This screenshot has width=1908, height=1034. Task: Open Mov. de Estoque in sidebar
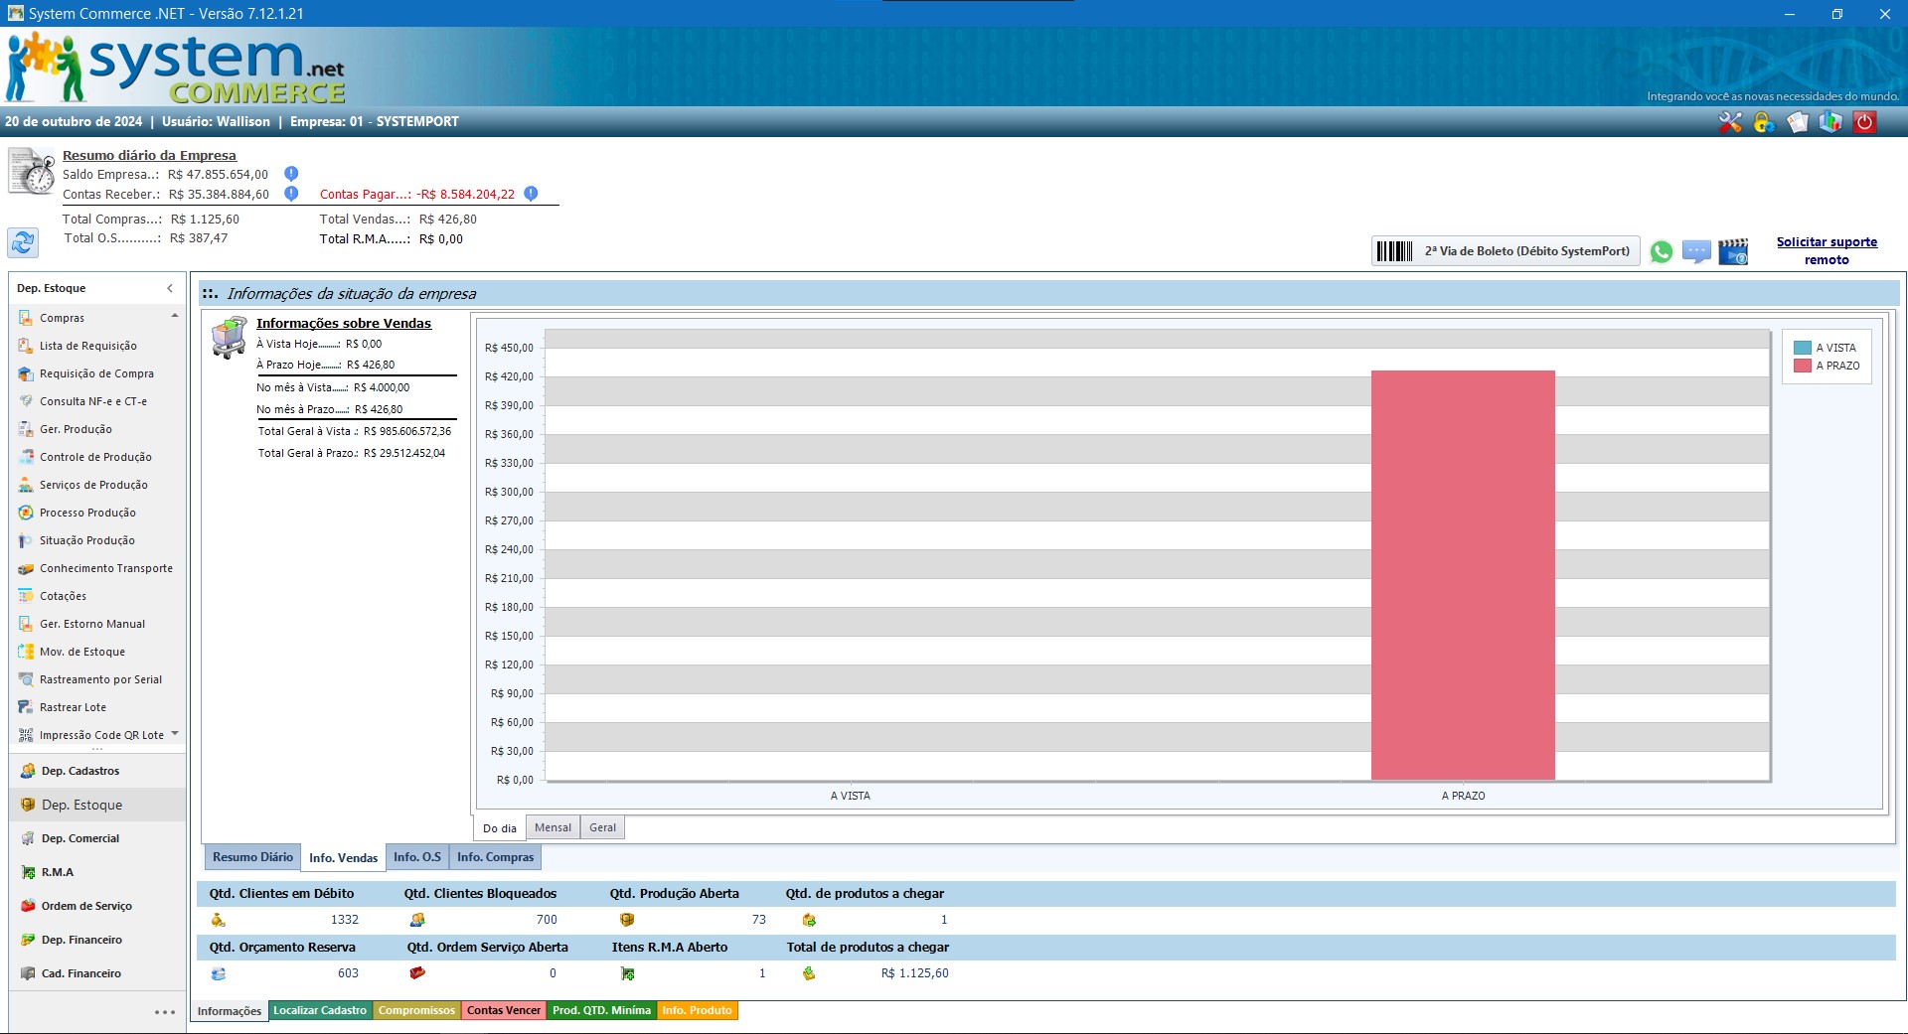[82, 652]
